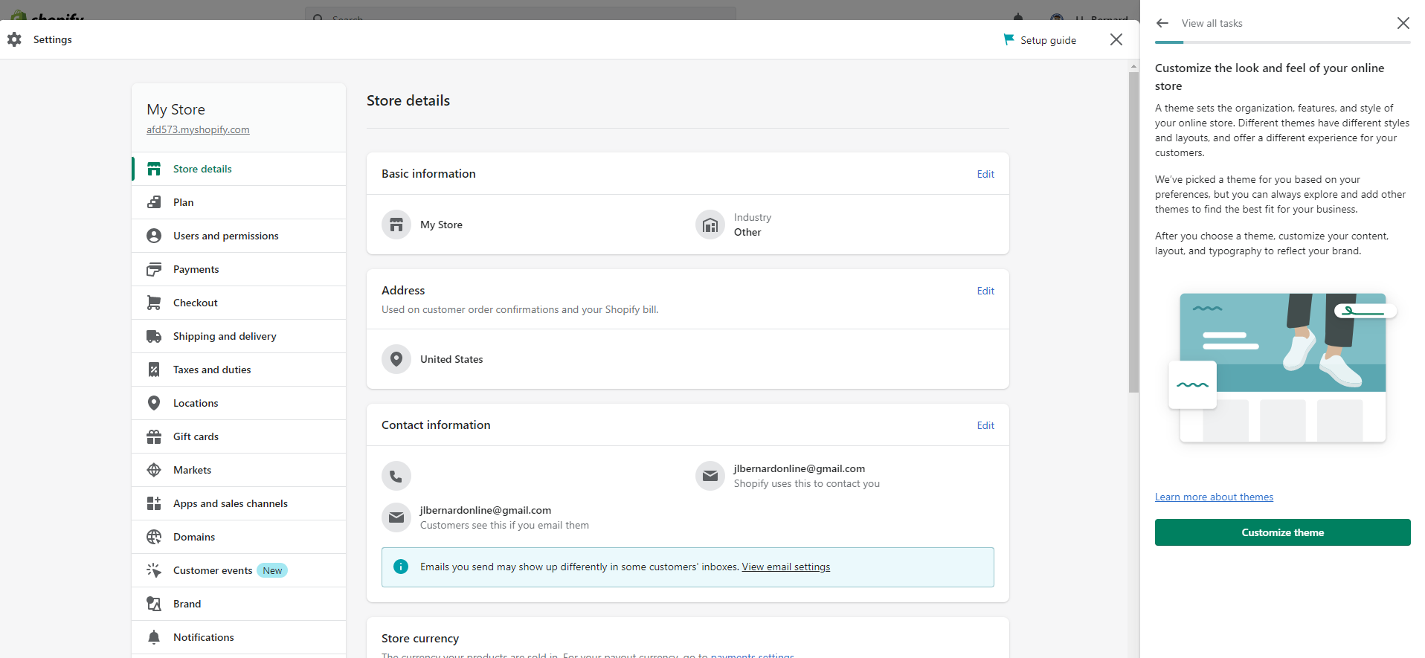
Task: Open Taxes and duties settings
Action: 239,370
